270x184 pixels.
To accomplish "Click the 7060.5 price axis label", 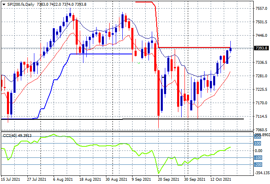I will pyautogui.click(x=261, y=130).
